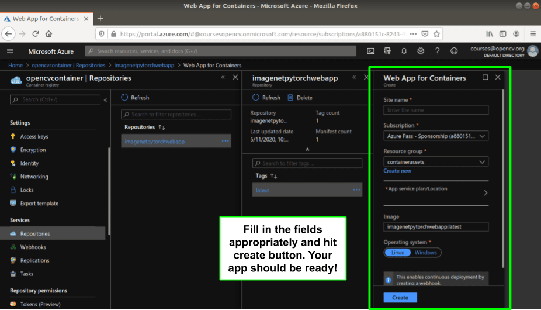Go to the opencvcontainer | Repositories breadcrumb

(x=69, y=66)
